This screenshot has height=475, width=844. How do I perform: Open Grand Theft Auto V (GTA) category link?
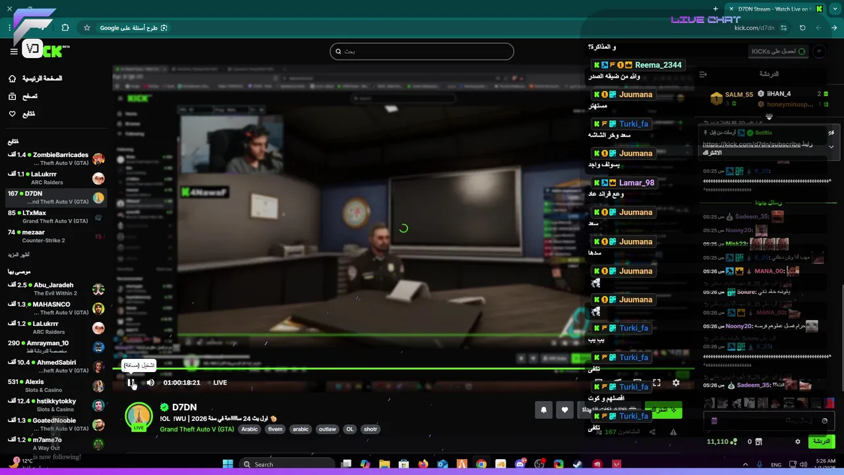tap(196, 429)
